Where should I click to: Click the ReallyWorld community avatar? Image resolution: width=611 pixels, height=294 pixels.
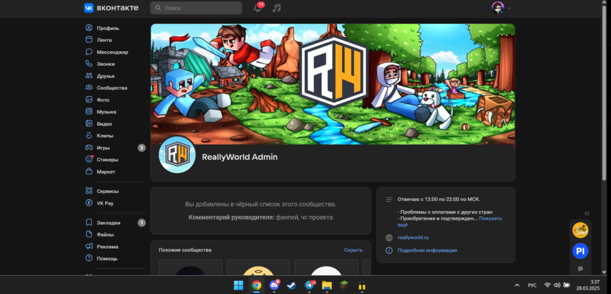(177, 155)
